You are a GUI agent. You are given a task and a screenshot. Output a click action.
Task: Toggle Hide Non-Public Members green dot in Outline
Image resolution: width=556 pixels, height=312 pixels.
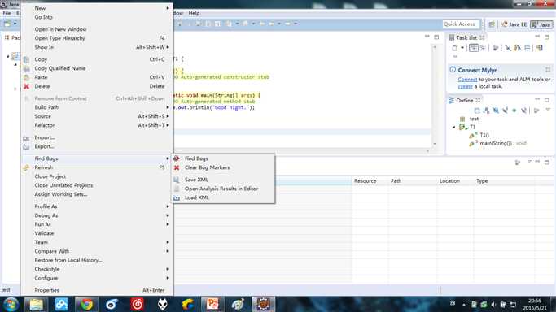point(514,110)
